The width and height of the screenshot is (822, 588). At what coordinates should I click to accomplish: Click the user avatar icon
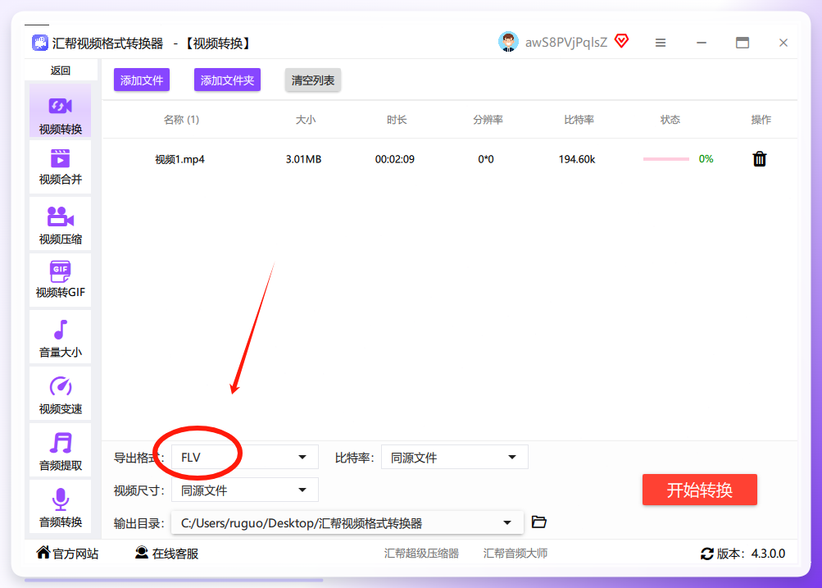508,42
